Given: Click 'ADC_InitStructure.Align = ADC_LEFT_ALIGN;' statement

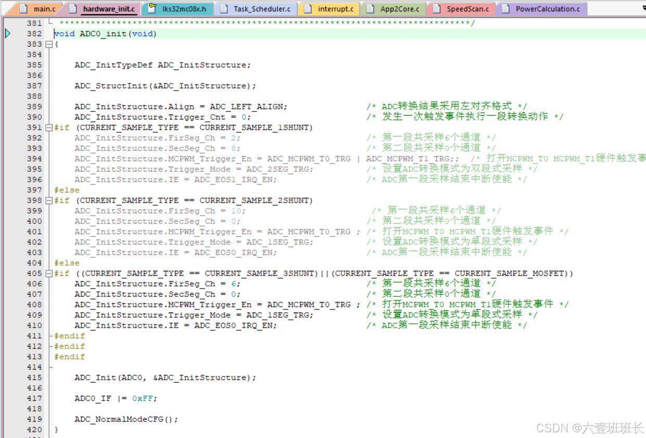Looking at the screenshot, I should pyautogui.click(x=181, y=107).
